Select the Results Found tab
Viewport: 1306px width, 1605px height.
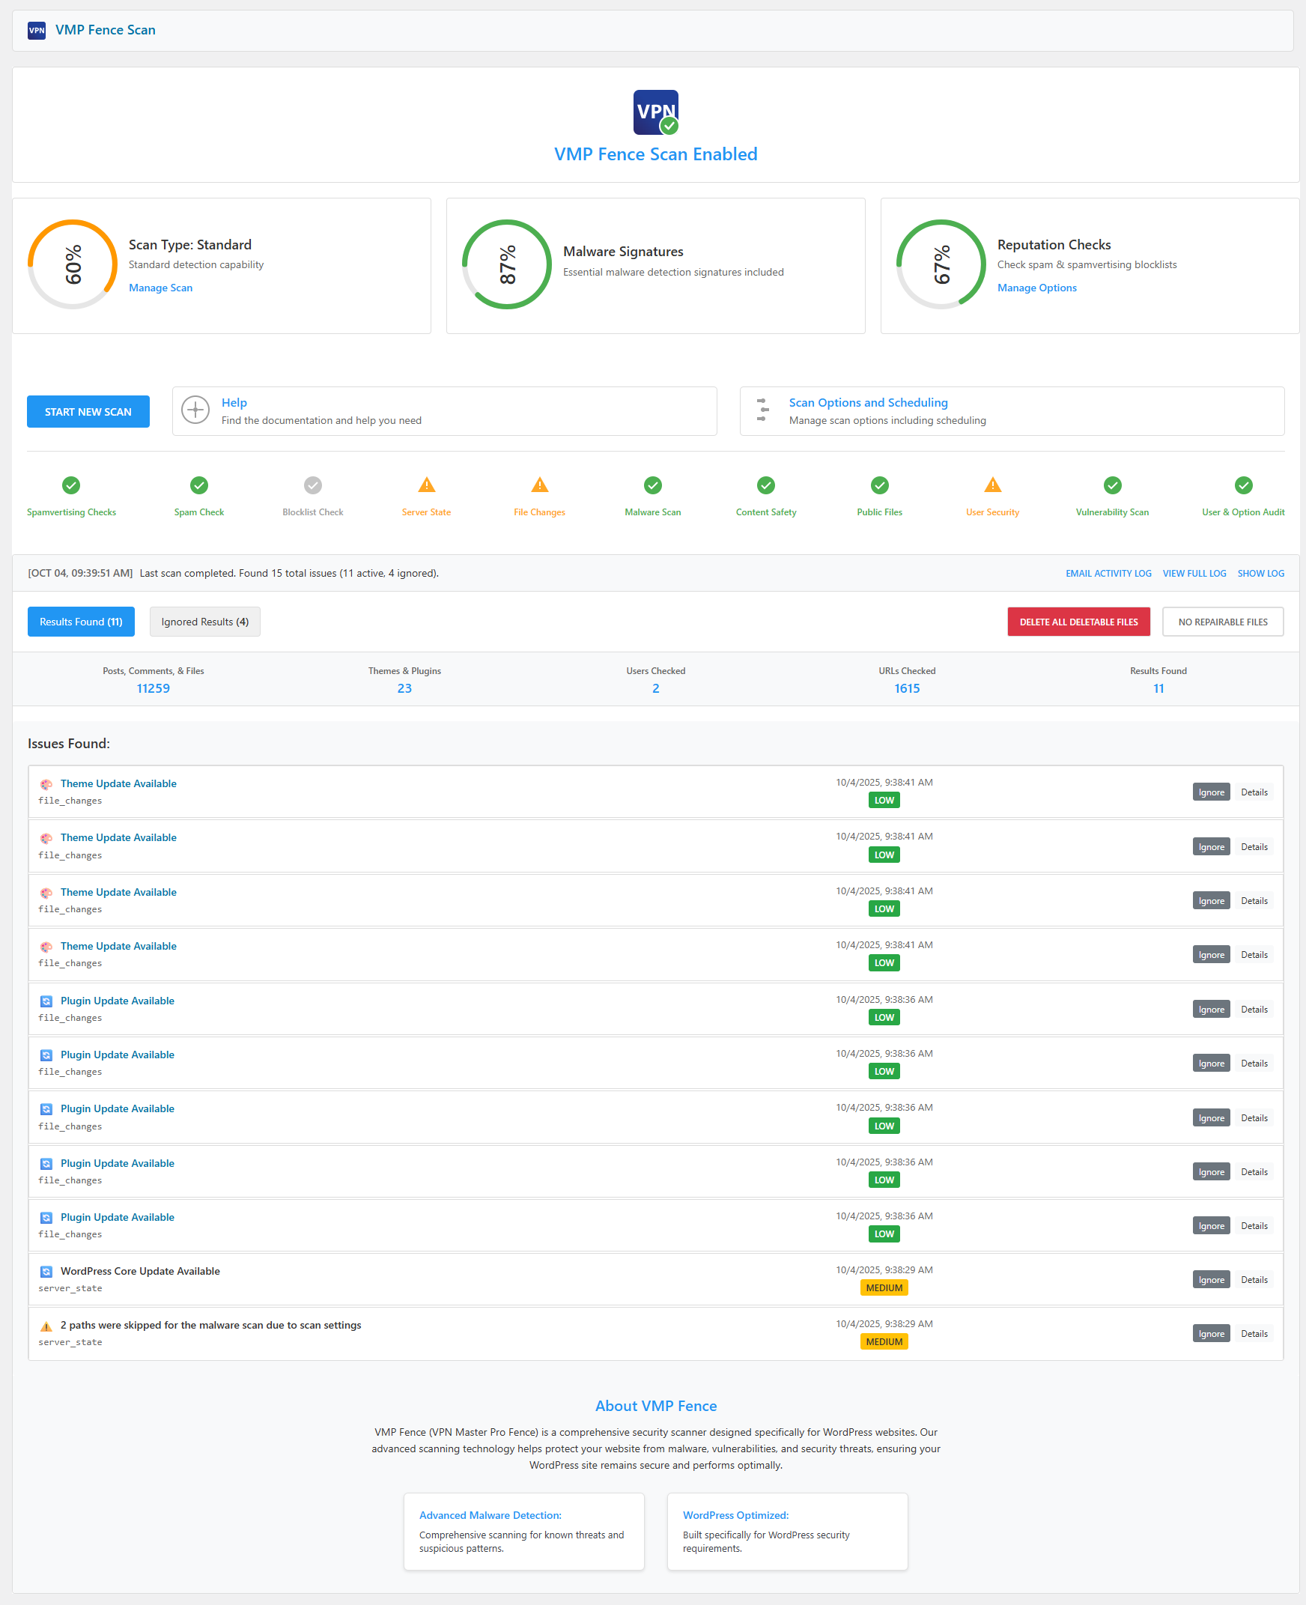tap(80, 622)
